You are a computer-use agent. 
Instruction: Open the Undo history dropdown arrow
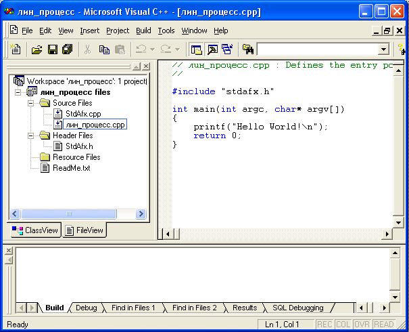153,49
